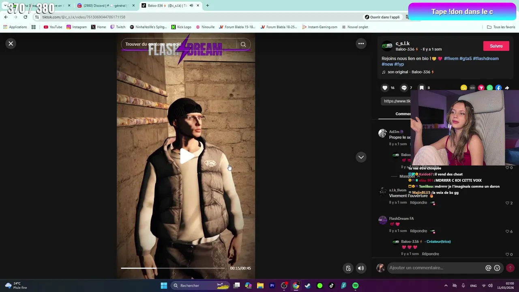The width and height of the screenshot is (519, 292).
Task: Open the emoji picker
Action: point(497,268)
